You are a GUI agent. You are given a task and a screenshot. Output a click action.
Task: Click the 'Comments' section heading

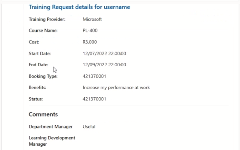[x=43, y=114]
